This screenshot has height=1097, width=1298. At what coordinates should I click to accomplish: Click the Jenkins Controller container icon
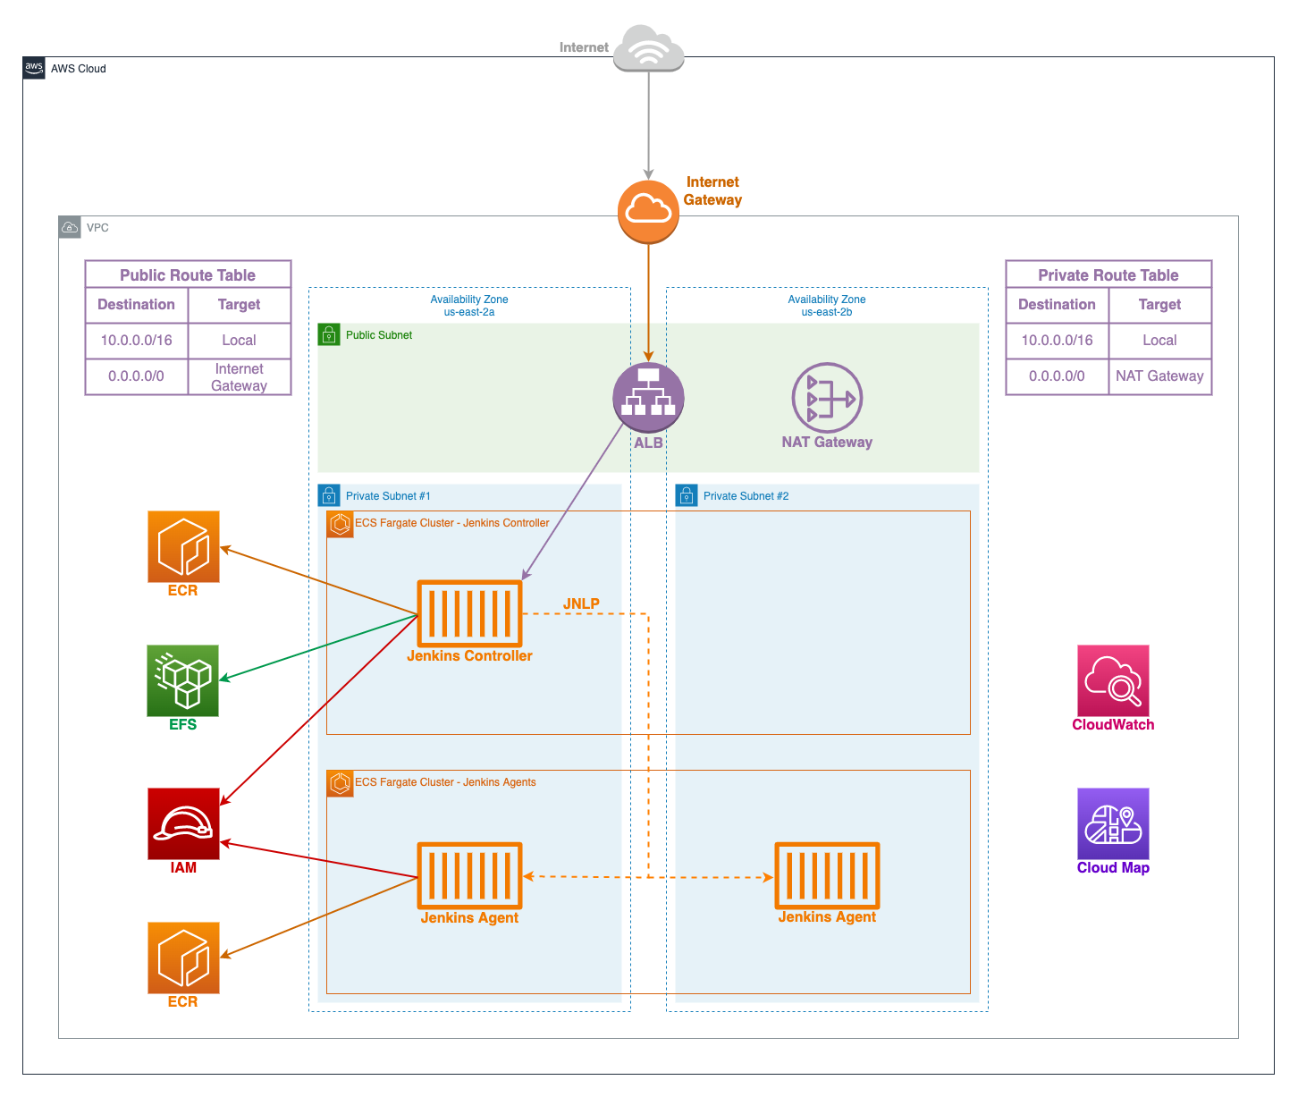click(469, 613)
